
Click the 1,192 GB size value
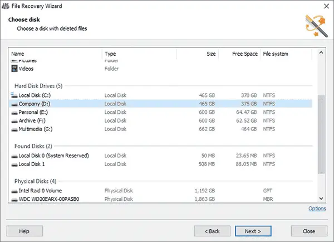[205, 190]
